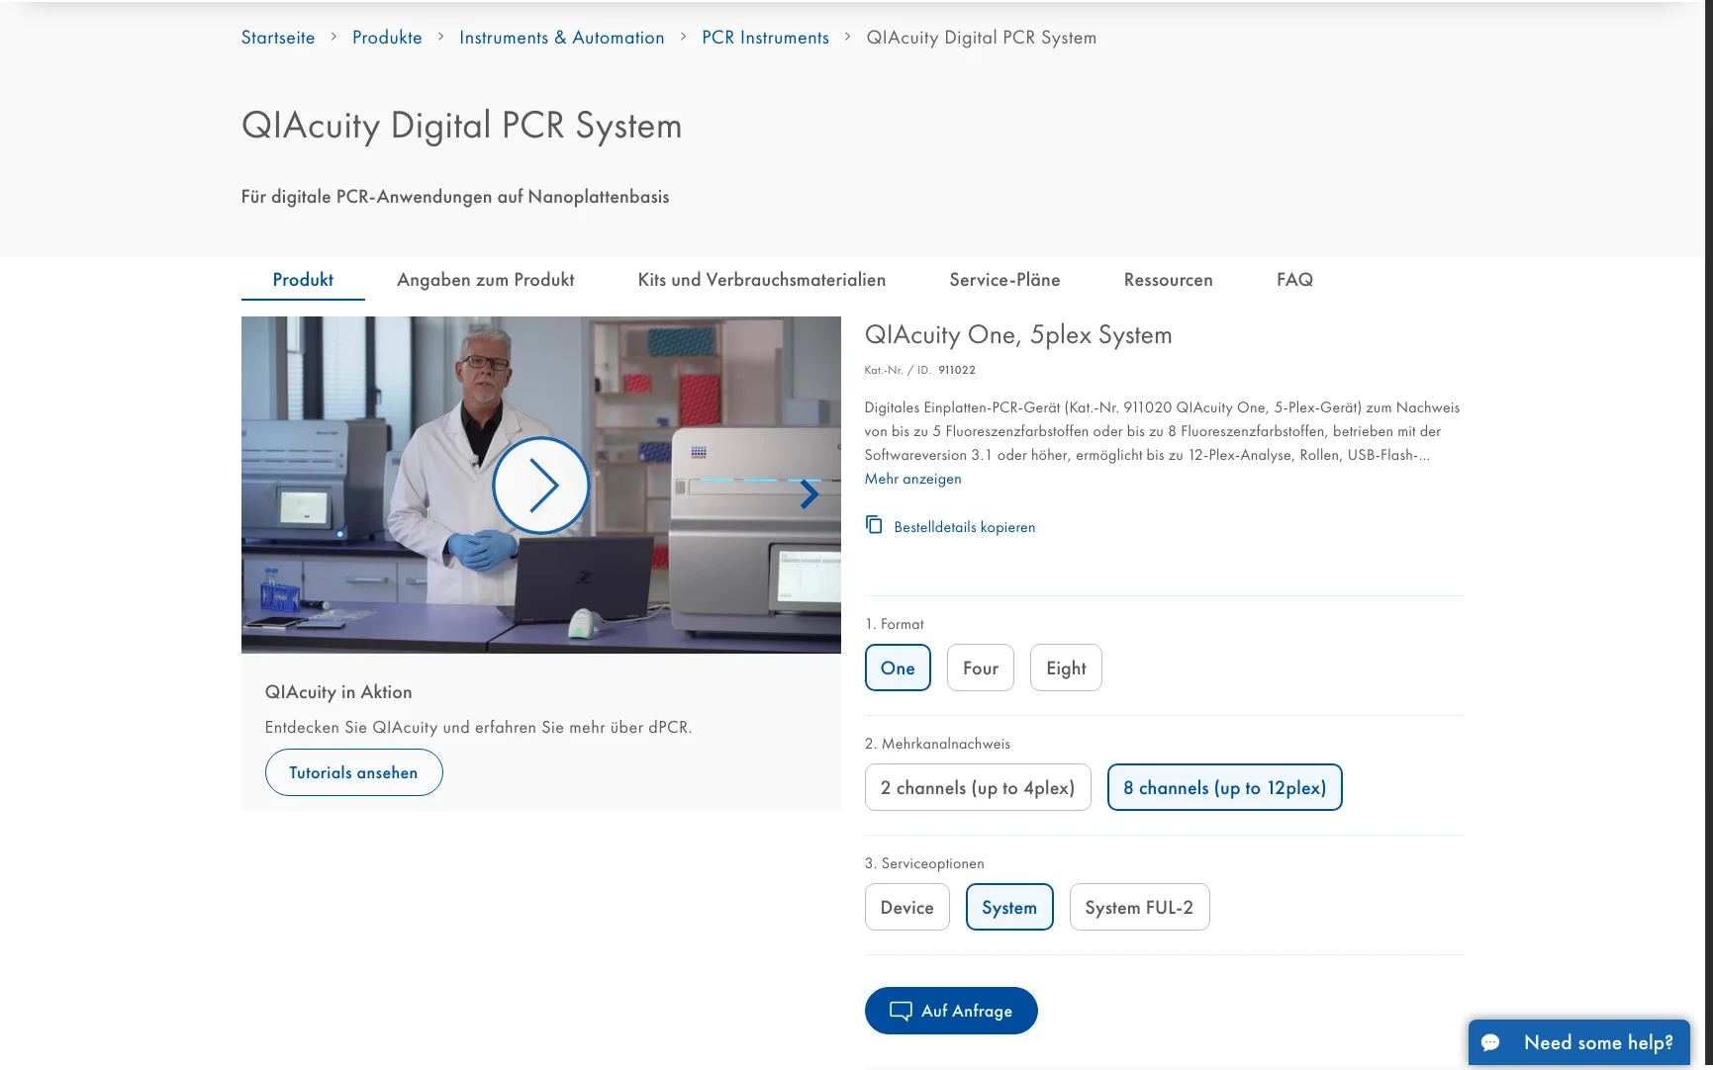Open Kits und Verbrauchsmaterialien tab
This screenshot has height=1070, width=1713.
click(762, 280)
